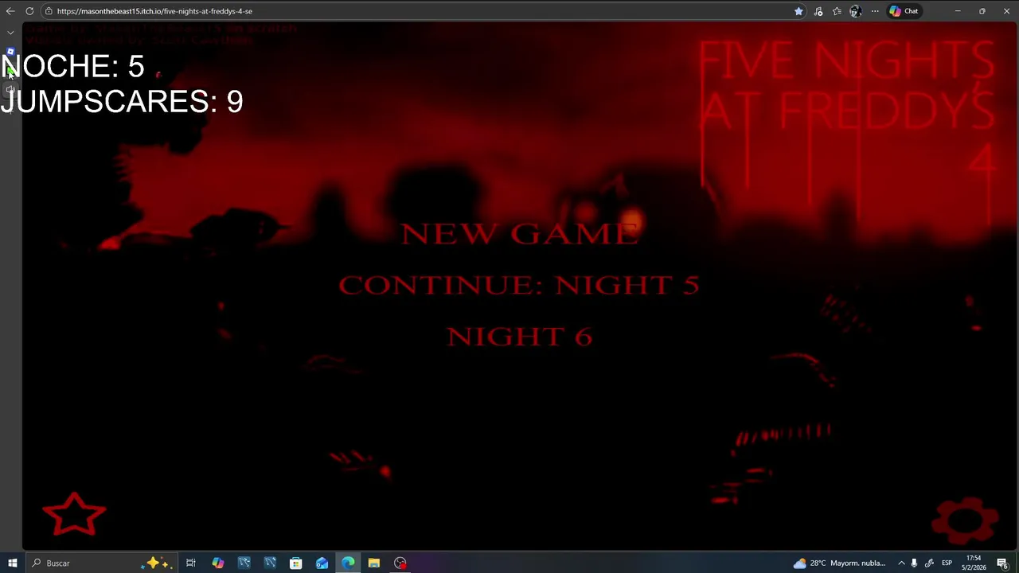1019x573 pixels.
Task: Click the NOCHE: 5 overlay text
Action: [x=72, y=66]
